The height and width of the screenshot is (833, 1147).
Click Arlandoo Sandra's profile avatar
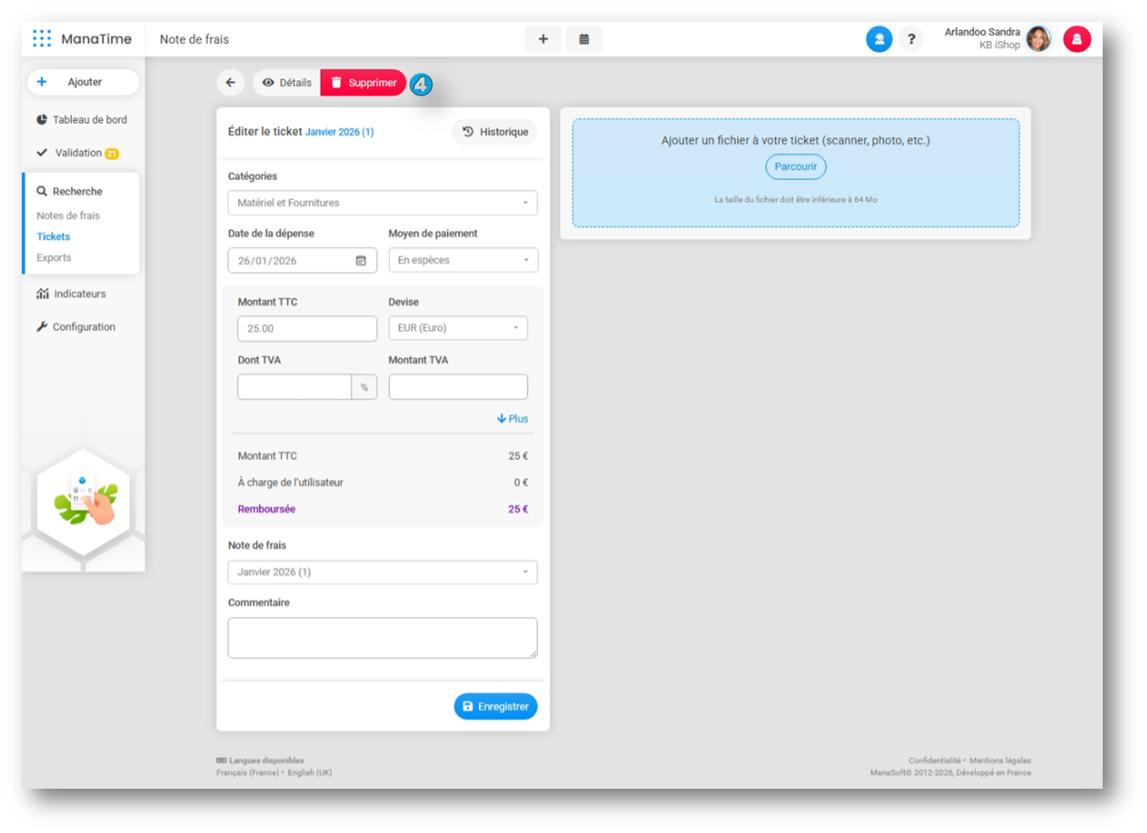tap(1038, 40)
